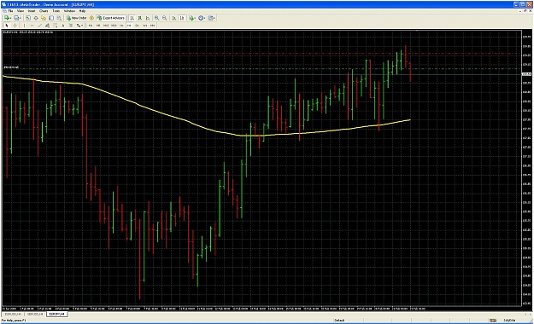Zoom in on the chart
The width and height of the screenshot is (534, 324).
click(156, 18)
